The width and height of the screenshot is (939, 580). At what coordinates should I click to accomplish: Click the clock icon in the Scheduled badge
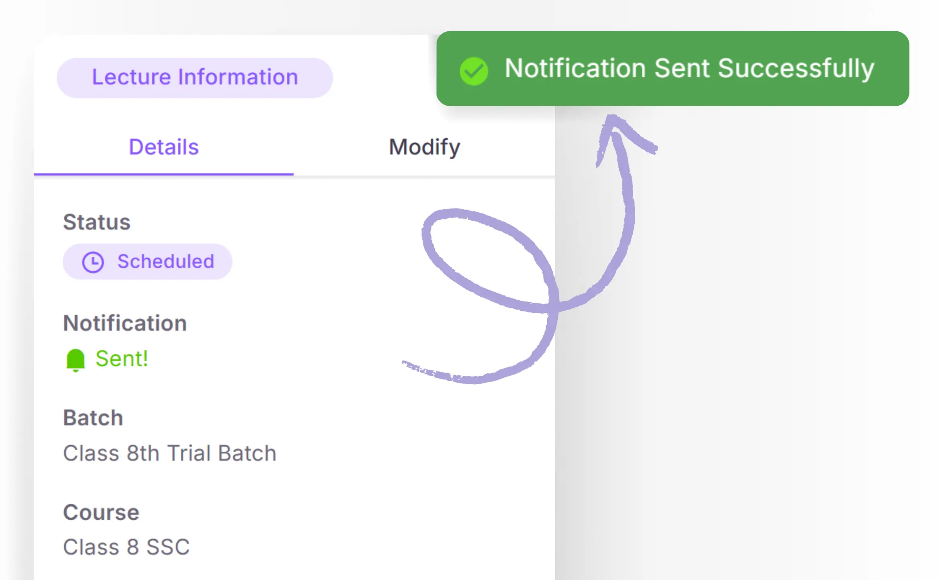pos(93,262)
